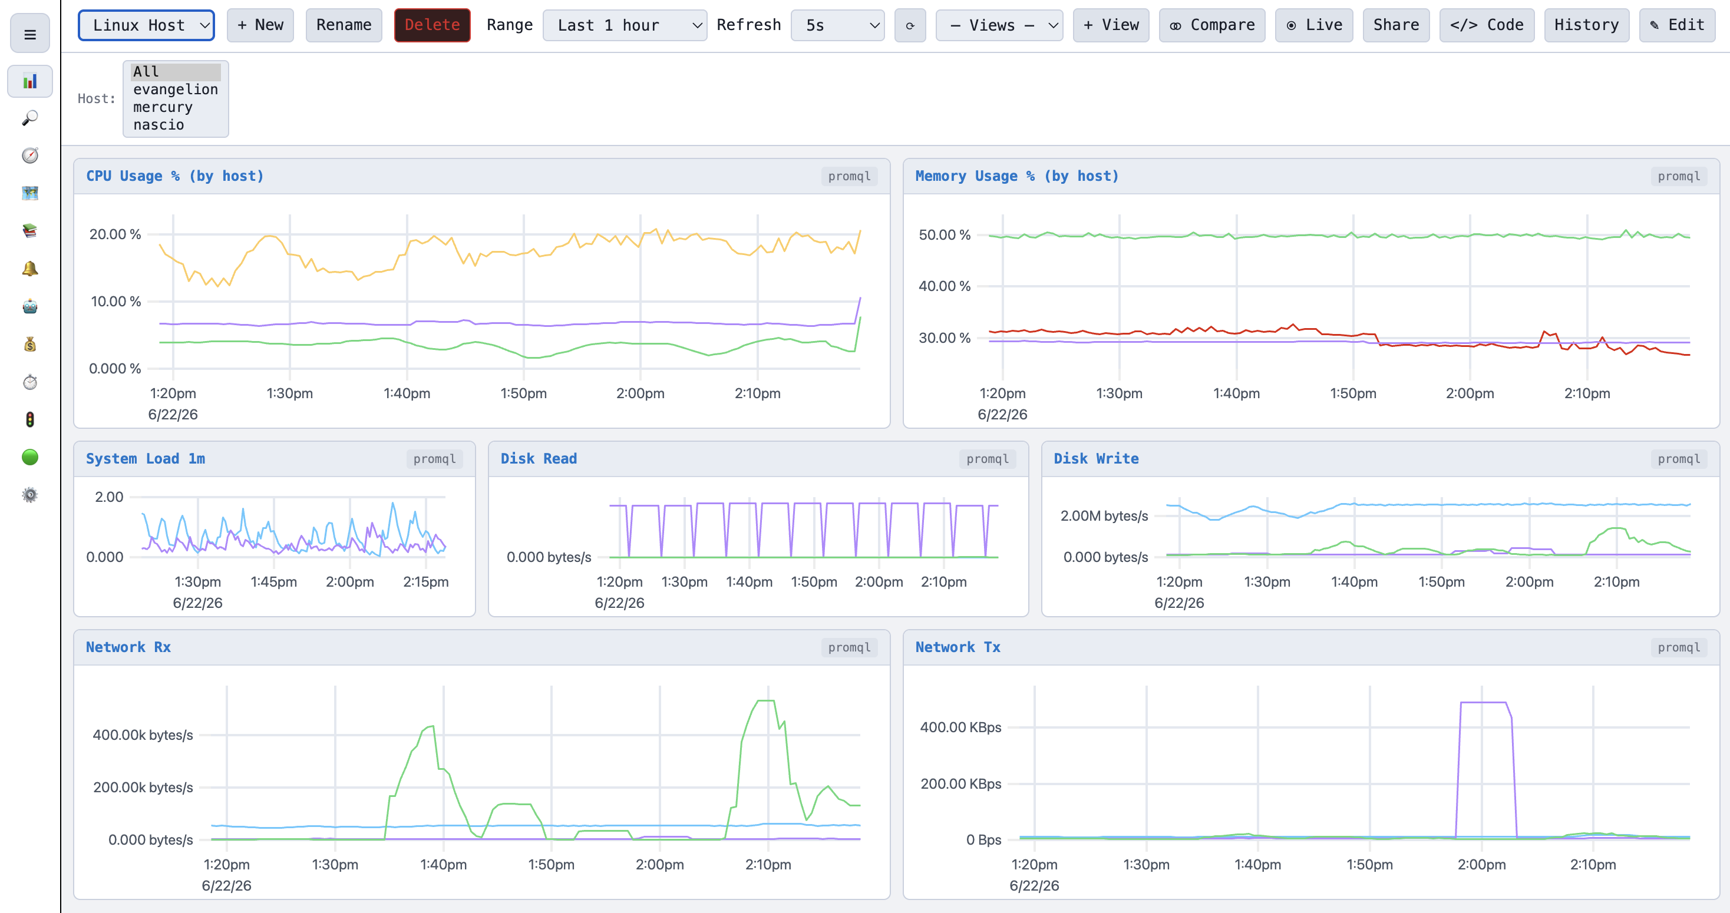1730x913 pixels.
Task: Click the stacked books icon
Action: tap(30, 231)
